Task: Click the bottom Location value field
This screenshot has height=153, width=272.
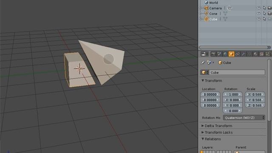Action: tap(210, 105)
